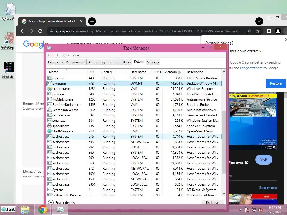Open File Explorer from taskbar
Image resolution: width=287 pixels, height=215 pixels.
click(x=25, y=209)
